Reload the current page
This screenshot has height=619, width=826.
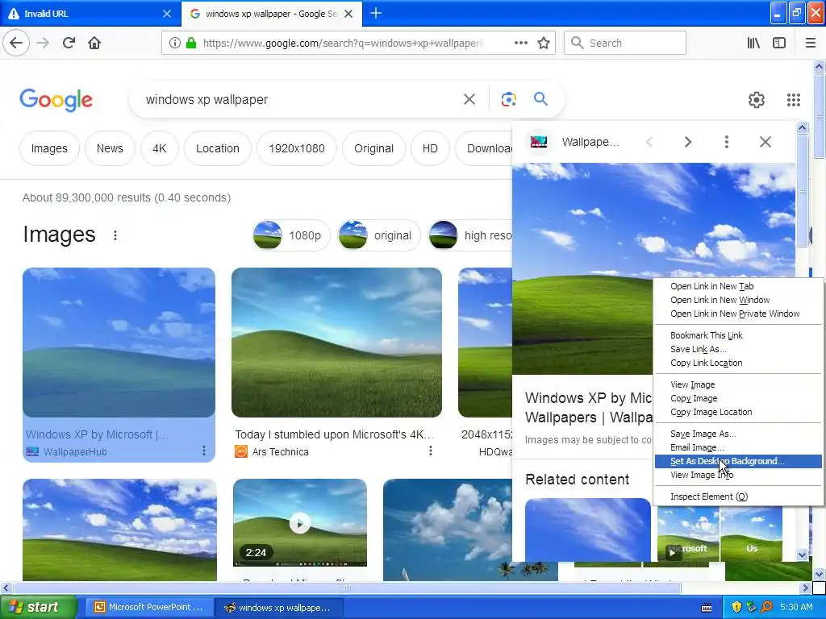(69, 43)
